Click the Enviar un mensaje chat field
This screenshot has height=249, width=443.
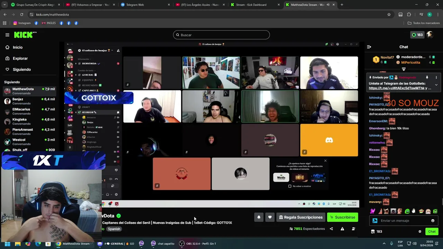(404, 221)
